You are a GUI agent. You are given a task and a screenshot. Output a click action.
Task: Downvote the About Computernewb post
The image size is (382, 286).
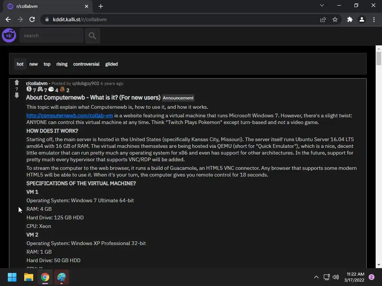tap(16, 95)
